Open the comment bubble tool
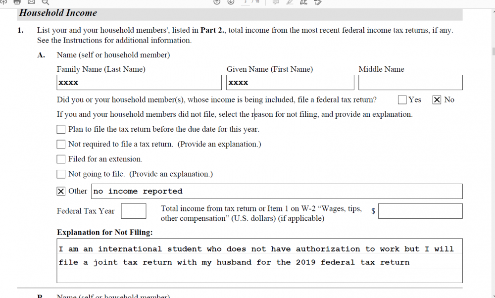The width and height of the screenshot is (495, 298). [x=276, y=2]
